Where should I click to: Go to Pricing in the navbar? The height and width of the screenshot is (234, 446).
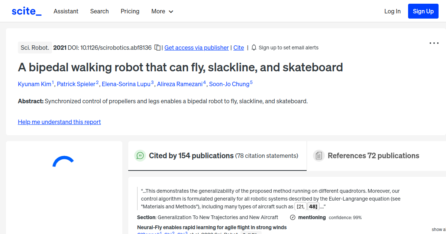[x=130, y=11]
